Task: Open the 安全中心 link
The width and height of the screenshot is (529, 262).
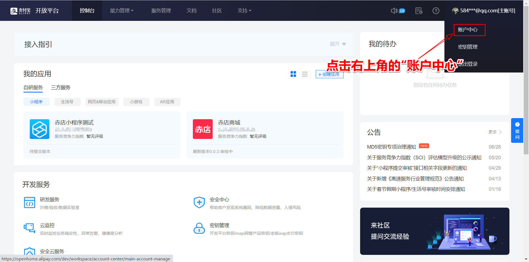Action: point(219,200)
